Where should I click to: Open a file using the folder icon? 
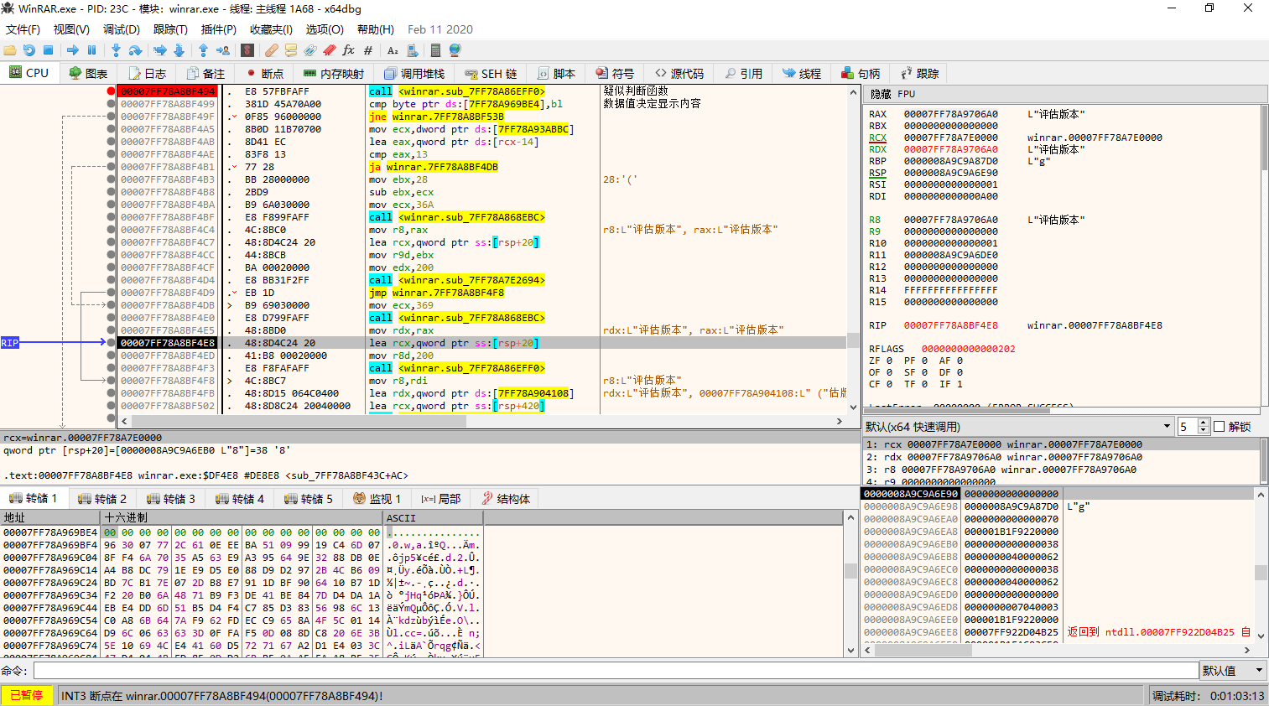(10, 50)
